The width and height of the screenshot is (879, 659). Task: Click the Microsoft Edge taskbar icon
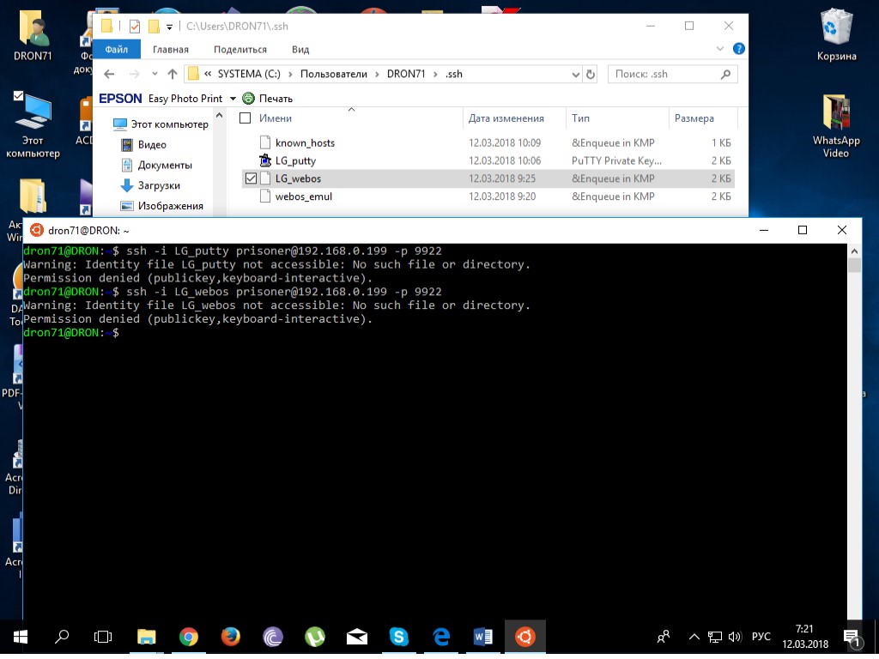click(441, 637)
